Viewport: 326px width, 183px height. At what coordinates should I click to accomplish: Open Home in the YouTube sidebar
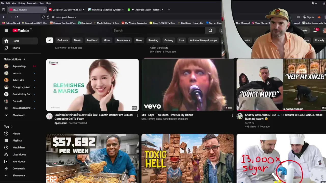pos(20,41)
